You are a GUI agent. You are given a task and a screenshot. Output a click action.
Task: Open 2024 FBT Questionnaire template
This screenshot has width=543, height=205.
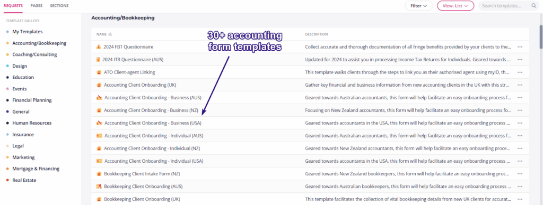(x=128, y=46)
